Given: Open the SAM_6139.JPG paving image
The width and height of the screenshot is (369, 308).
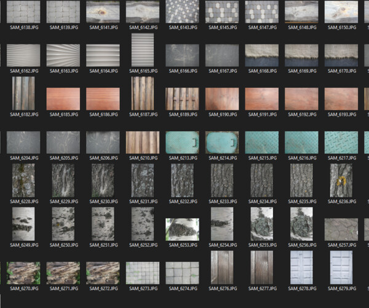Looking at the screenshot, I should tap(63, 12).
